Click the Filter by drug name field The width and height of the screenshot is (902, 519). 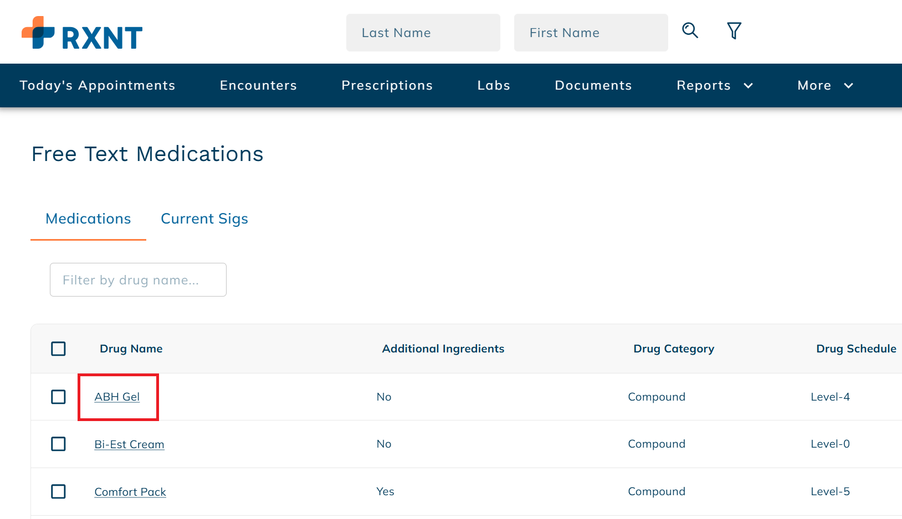coord(138,279)
